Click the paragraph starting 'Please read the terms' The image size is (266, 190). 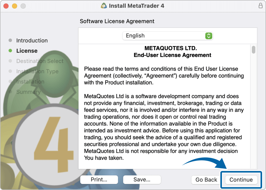pyautogui.click(x=164, y=76)
